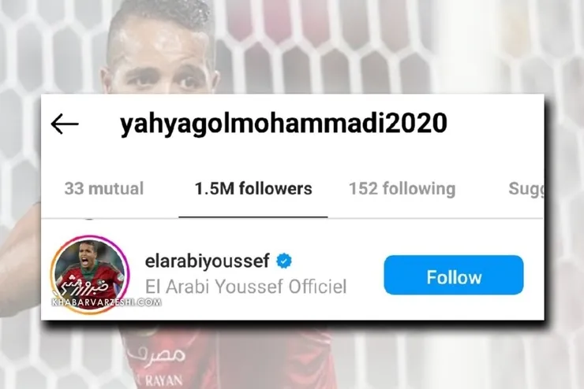The image size is (584, 389).
Task: Show the cut-off Suggested tab
Action: pyautogui.click(x=526, y=189)
